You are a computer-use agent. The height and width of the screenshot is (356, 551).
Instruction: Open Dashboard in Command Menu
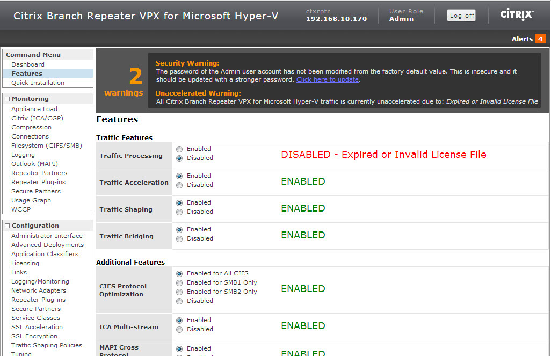[x=28, y=64]
